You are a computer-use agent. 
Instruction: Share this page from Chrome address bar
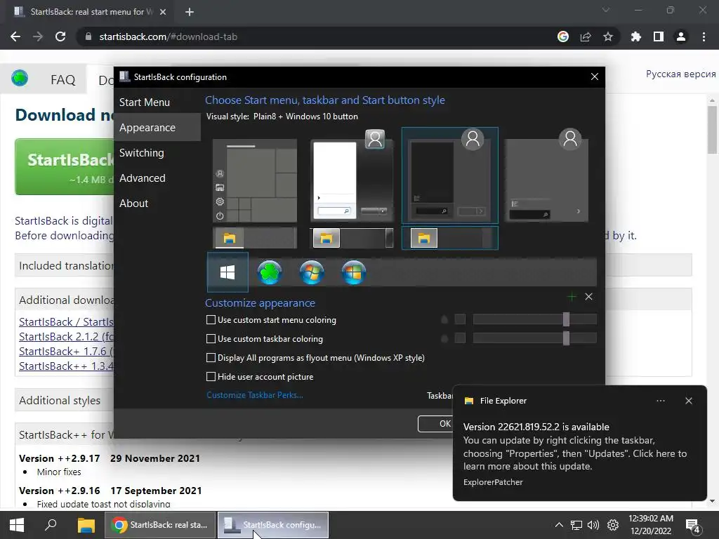click(x=586, y=36)
